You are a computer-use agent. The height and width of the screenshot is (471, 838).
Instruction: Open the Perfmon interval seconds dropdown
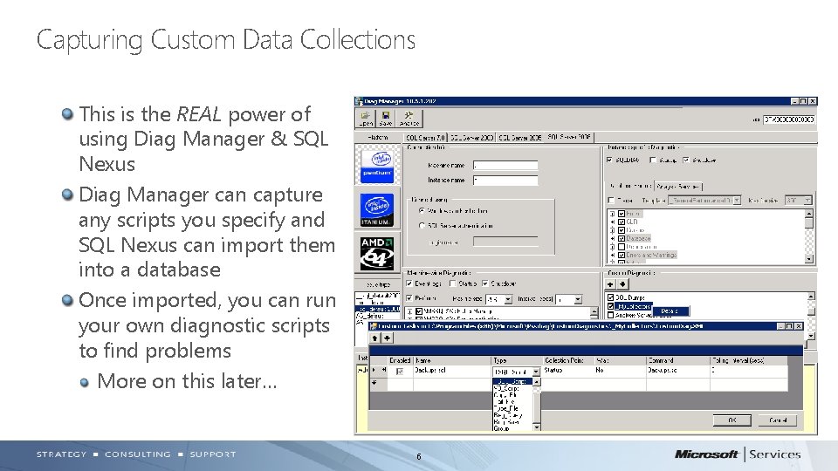point(578,299)
